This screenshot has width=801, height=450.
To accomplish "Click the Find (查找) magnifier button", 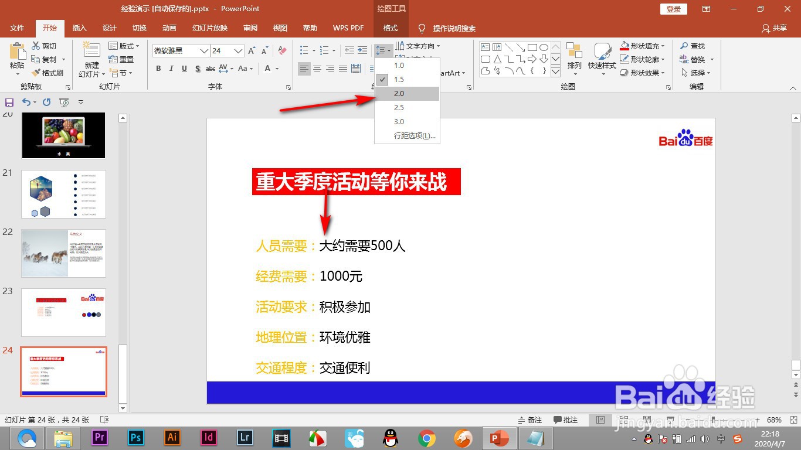I will click(x=693, y=46).
